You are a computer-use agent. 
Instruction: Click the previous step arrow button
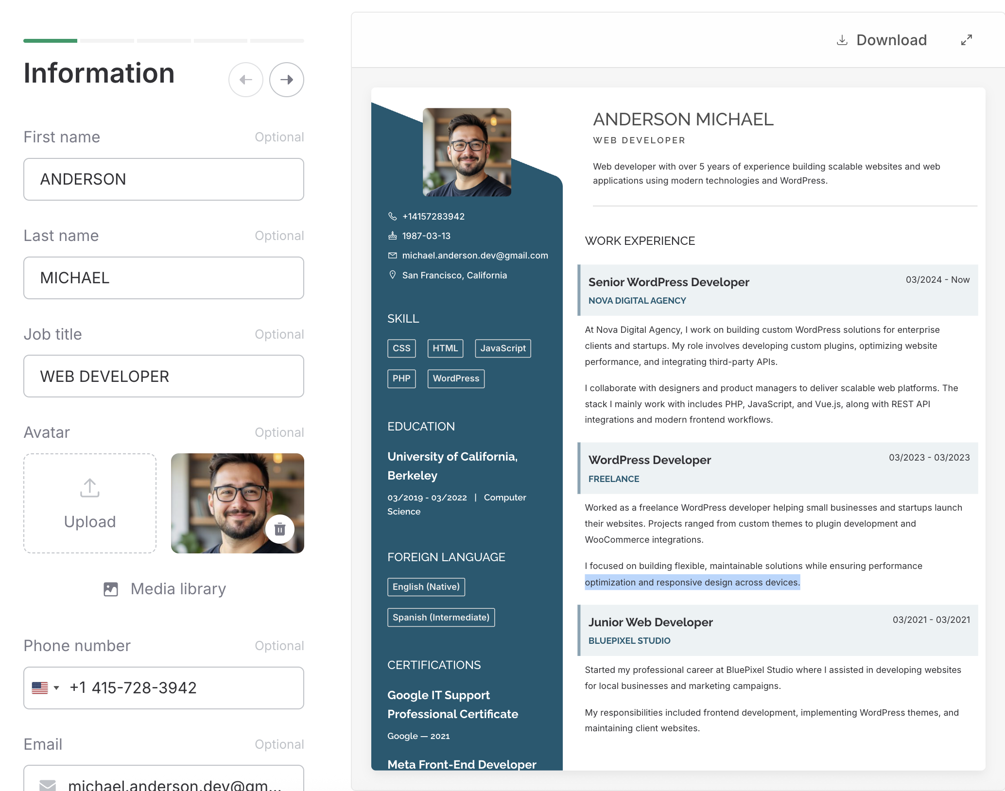[246, 80]
